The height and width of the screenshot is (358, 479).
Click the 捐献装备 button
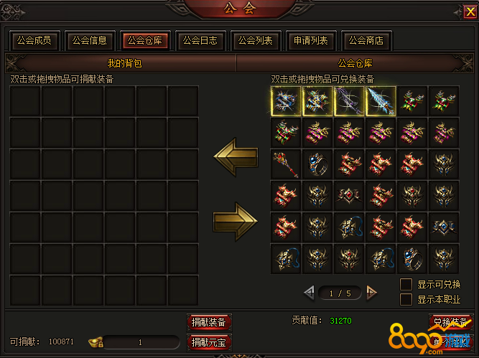point(209,322)
